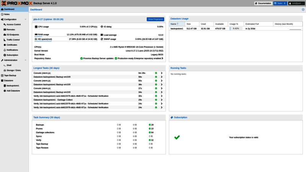Open the Tasks button in header
Viewport: 306px width, 172px height.
click(x=280, y=3)
